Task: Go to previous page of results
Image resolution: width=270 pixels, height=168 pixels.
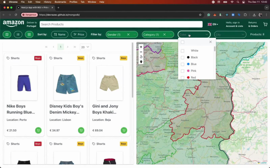Action: 53,47
